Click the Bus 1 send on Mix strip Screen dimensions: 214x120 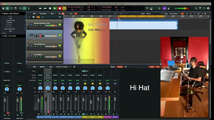(84, 71)
